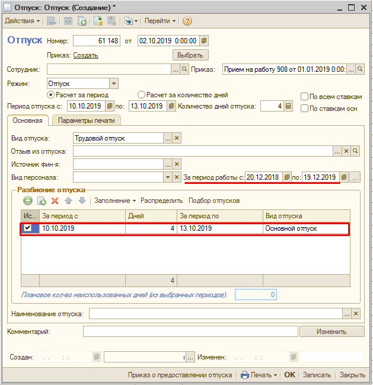Uncheck the checkbox in the vacation row
The width and height of the screenshot is (373, 385).
28,228
